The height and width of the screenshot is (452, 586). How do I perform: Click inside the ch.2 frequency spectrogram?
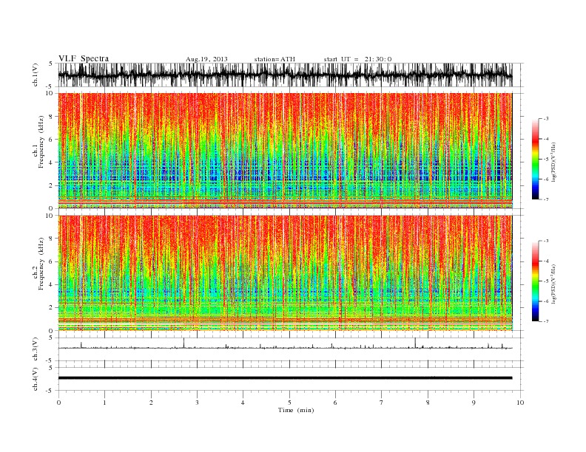285,273
